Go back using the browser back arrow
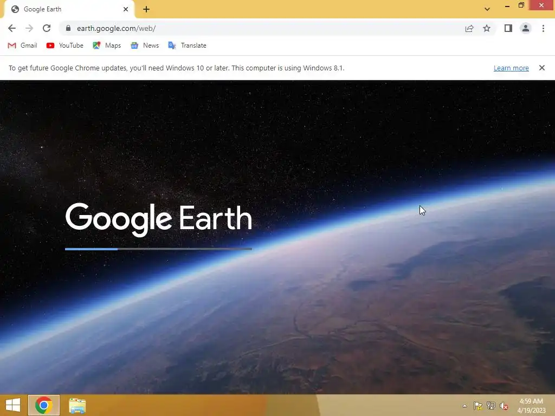555x416 pixels. 12,28
